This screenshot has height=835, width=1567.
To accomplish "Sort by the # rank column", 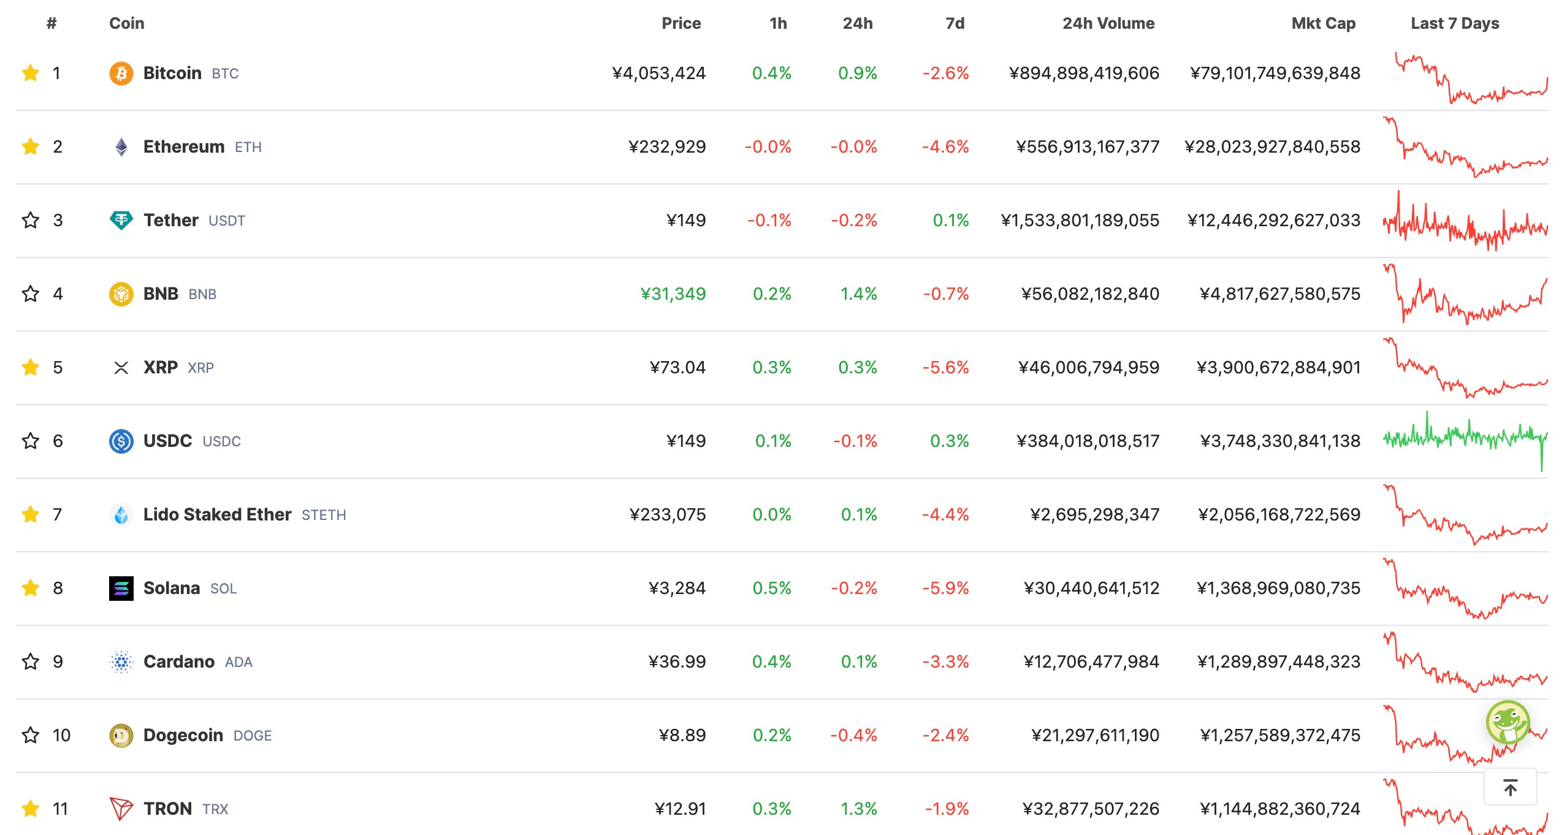I will (x=51, y=23).
